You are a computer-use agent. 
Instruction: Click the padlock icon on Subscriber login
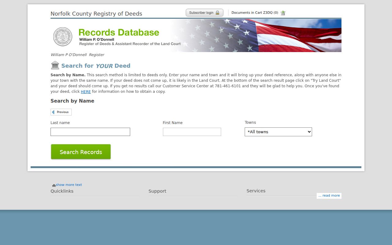[x=217, y=13]
